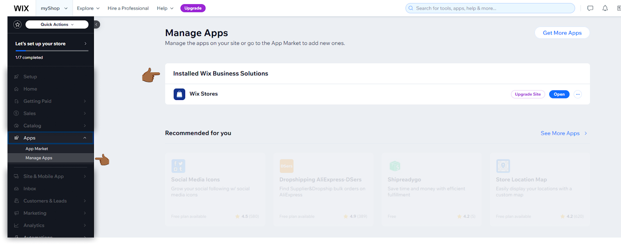Collapse the Apps section chevron

tap(85, 138)
